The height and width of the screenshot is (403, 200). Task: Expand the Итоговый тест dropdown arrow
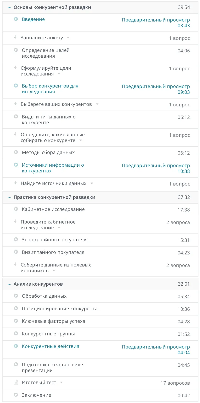tap(62, 383)
